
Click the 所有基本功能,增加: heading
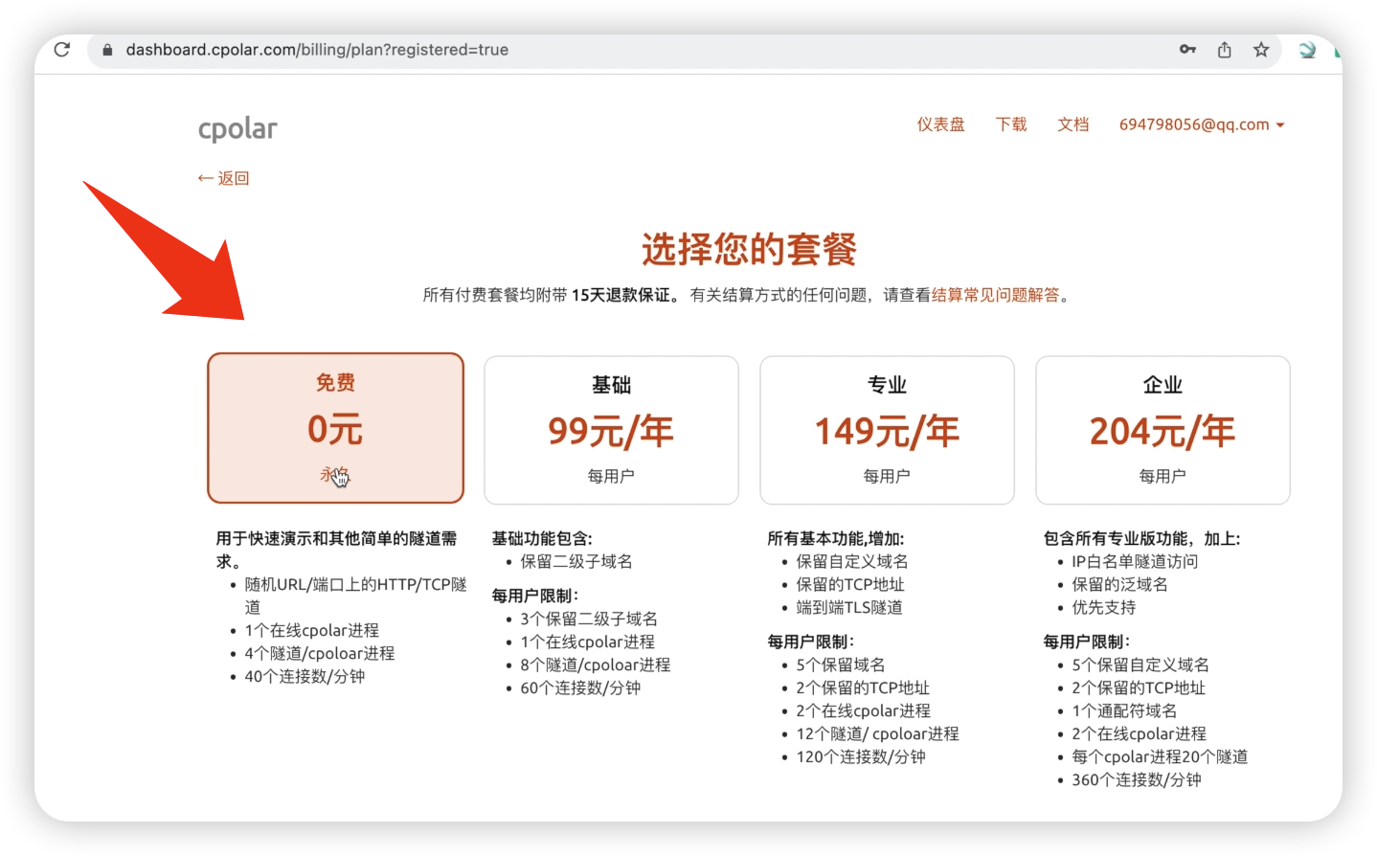click(x=836, y=539)
